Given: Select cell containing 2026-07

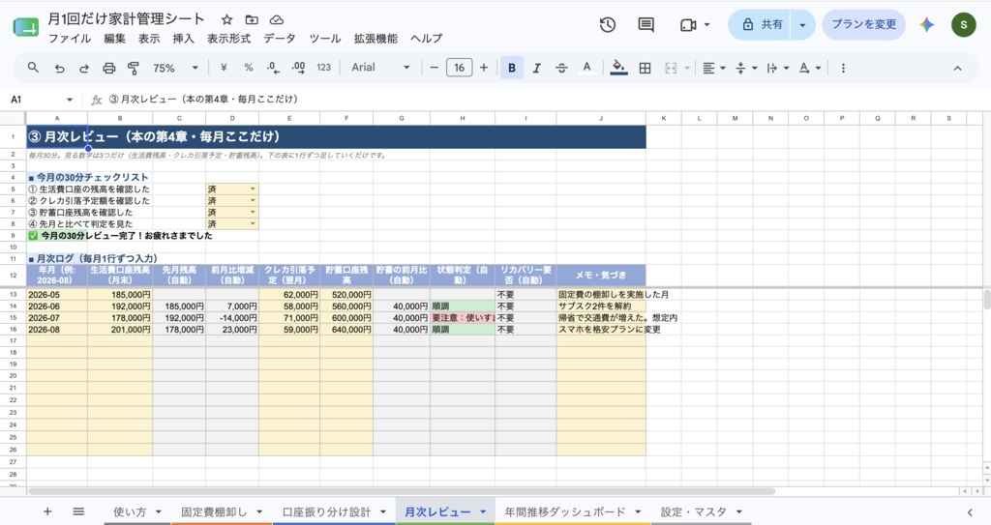Looking at the screenshot, I should [57, 318].
